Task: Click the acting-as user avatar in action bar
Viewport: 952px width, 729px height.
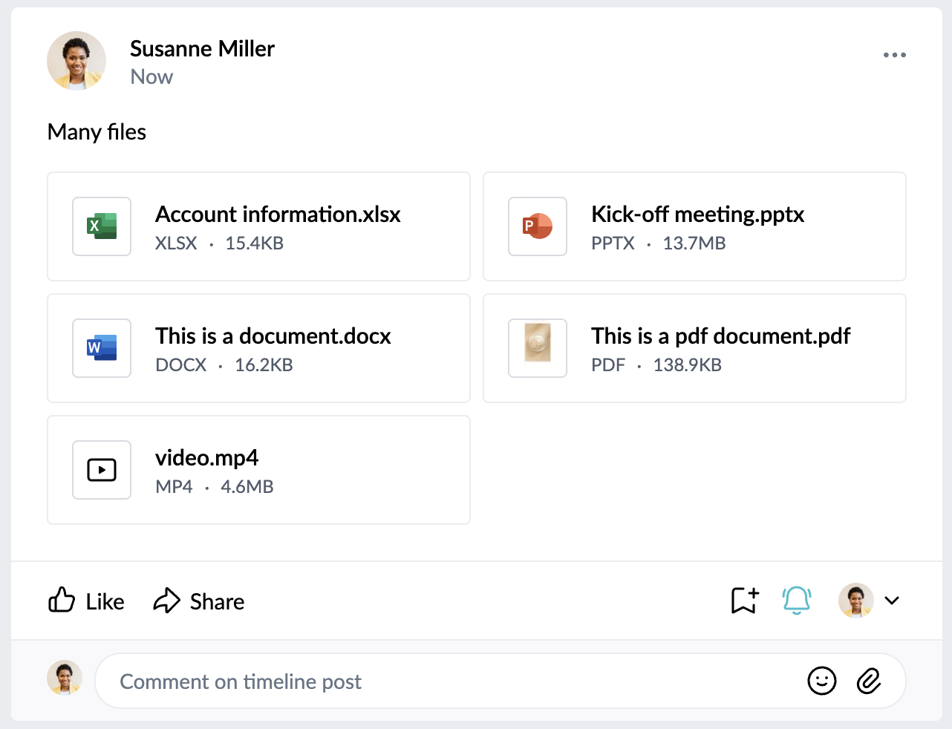Action: click(x=856, y=601)
